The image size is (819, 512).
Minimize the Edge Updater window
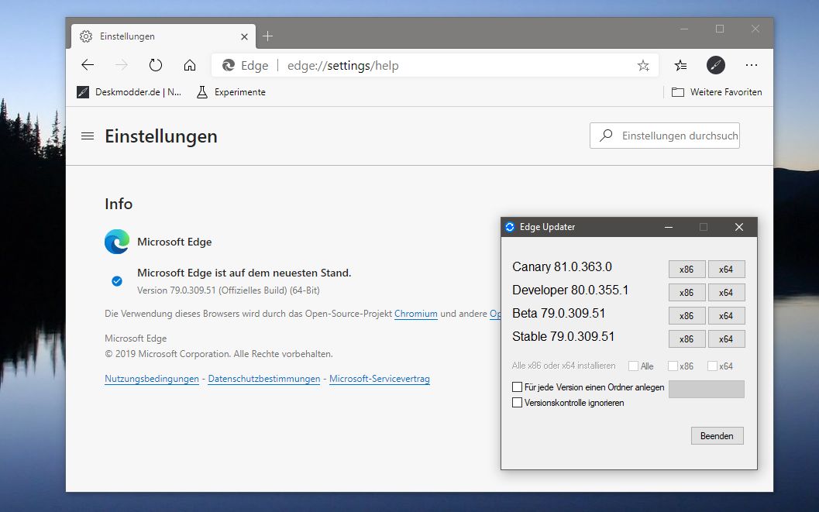tap(669, 227)
